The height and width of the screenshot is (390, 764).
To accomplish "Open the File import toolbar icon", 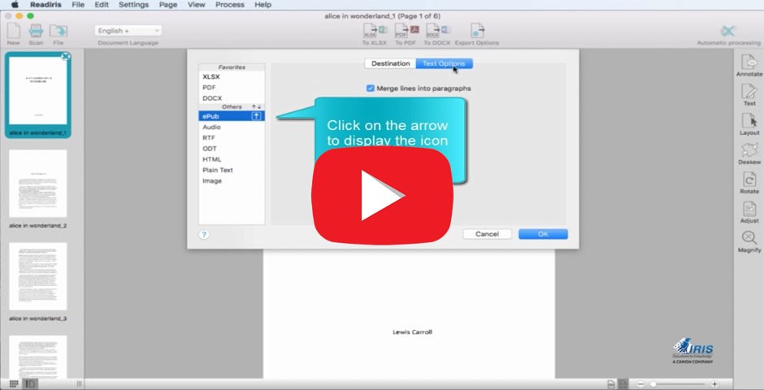I will click(58, 31).
